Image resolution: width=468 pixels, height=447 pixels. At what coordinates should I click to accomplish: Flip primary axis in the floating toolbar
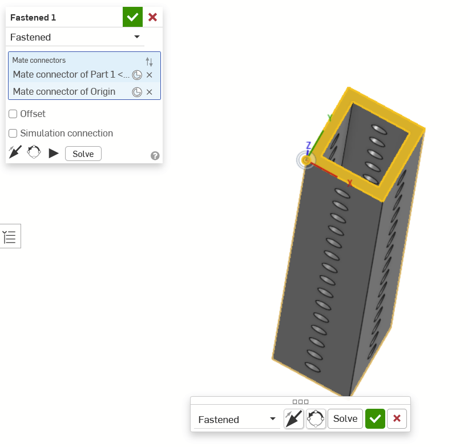(294, 418)
